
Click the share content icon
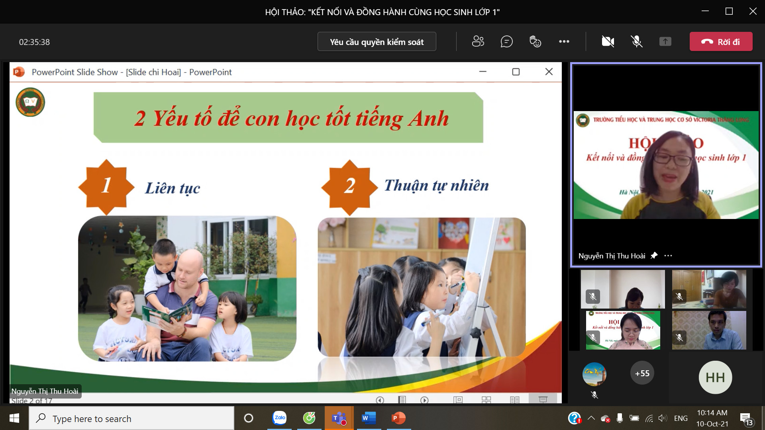pos(665,41)
